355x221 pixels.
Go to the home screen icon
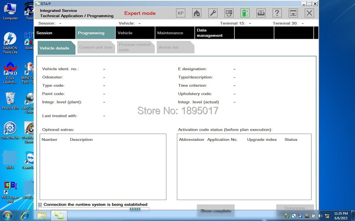(x=197, y=13)
